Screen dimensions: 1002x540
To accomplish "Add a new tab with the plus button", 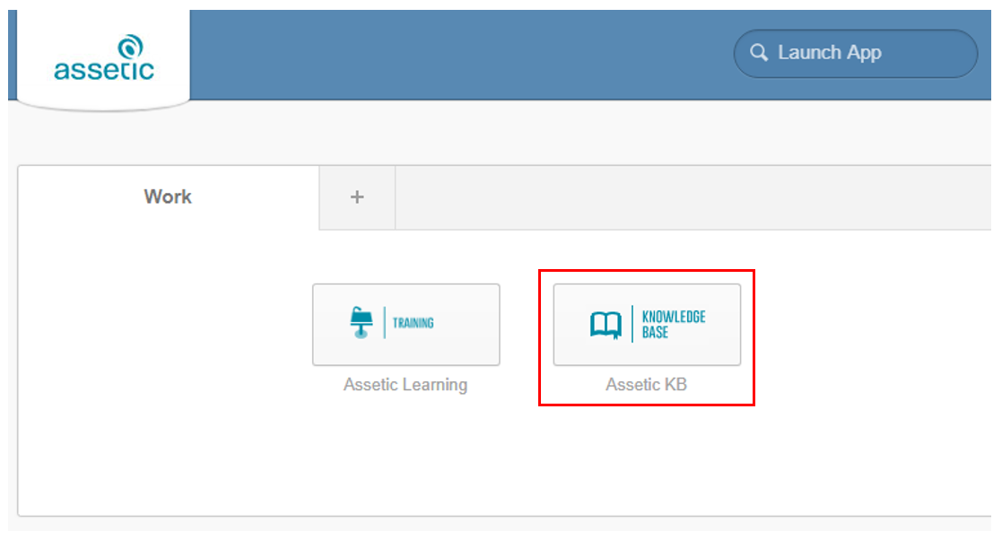I will click(357, 196).
